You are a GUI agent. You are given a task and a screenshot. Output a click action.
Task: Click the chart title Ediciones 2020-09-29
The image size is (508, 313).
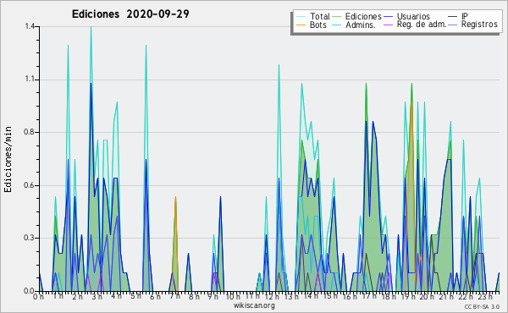coord(130,14)
